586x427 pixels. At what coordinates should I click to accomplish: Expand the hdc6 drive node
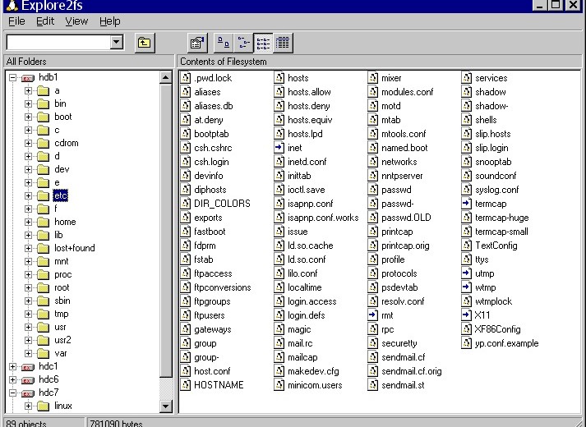click(13, 379)
